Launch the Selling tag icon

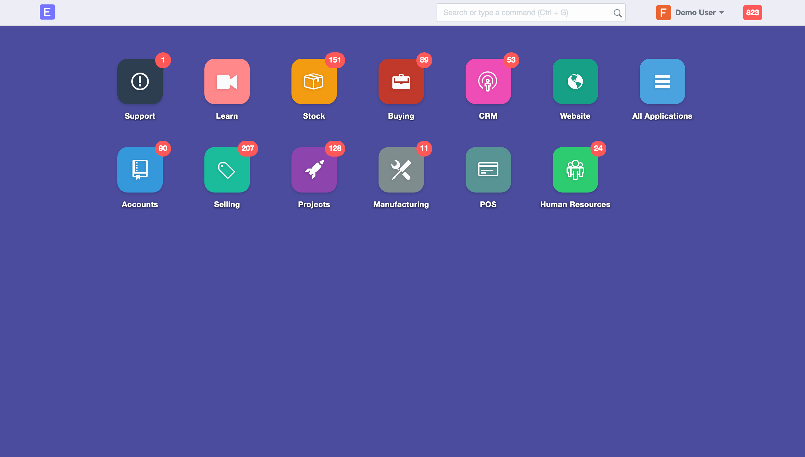[227, 170]
